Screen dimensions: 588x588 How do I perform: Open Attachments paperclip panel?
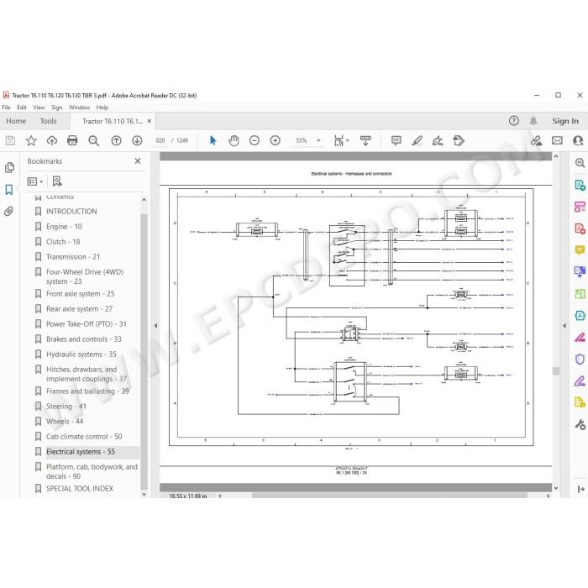[x=9, y=211]
